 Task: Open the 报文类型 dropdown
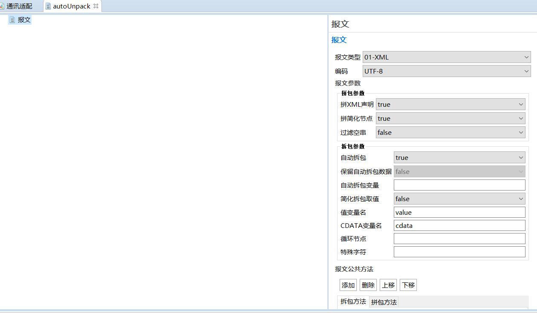click(x=446, y=57)
